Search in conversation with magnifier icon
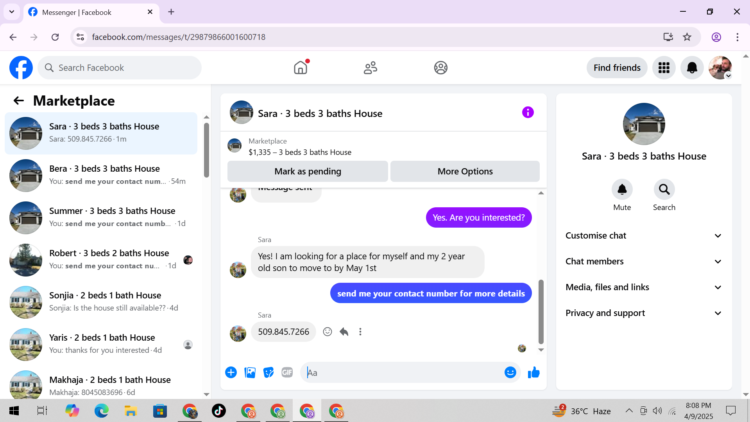The width and height of the screenshot is (750, 422). coord(664,190)
